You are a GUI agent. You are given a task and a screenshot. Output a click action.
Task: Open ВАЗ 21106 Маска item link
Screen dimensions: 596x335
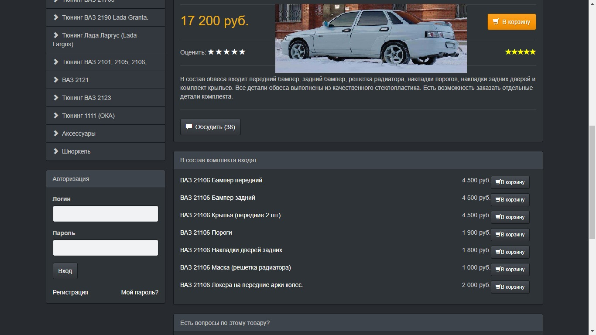tap(236, 267)
